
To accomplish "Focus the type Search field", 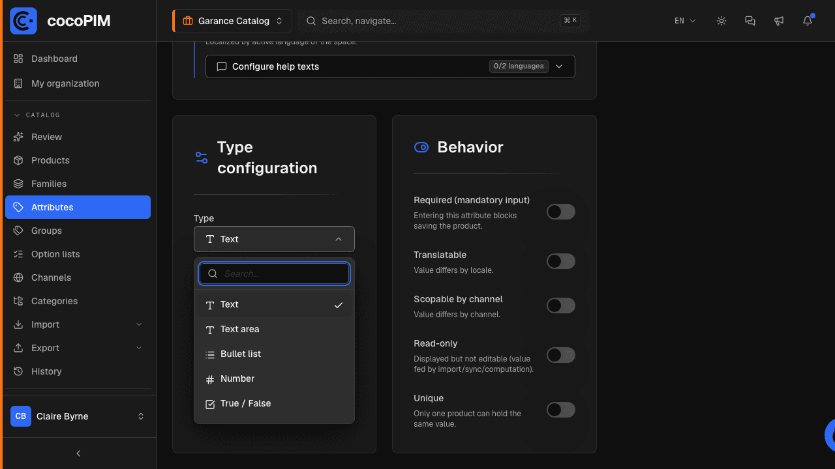I will (274, 274).
